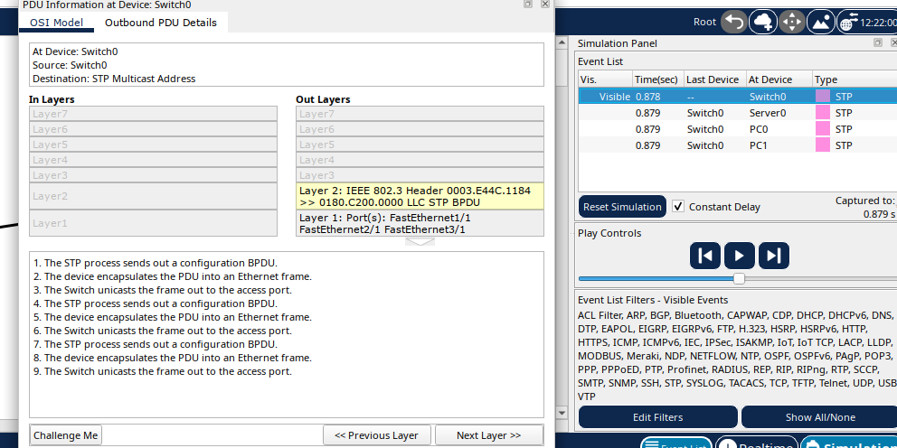
Task: Open the Outbound PDU Details tab
Action: click(160, 23)
